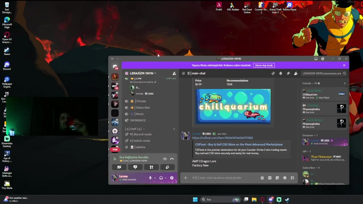Toggle the member list icon

coord(296,73)
